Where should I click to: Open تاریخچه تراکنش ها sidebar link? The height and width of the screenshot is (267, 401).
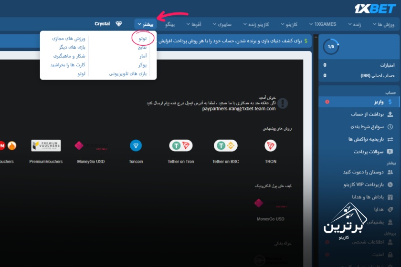coord(366,139)
